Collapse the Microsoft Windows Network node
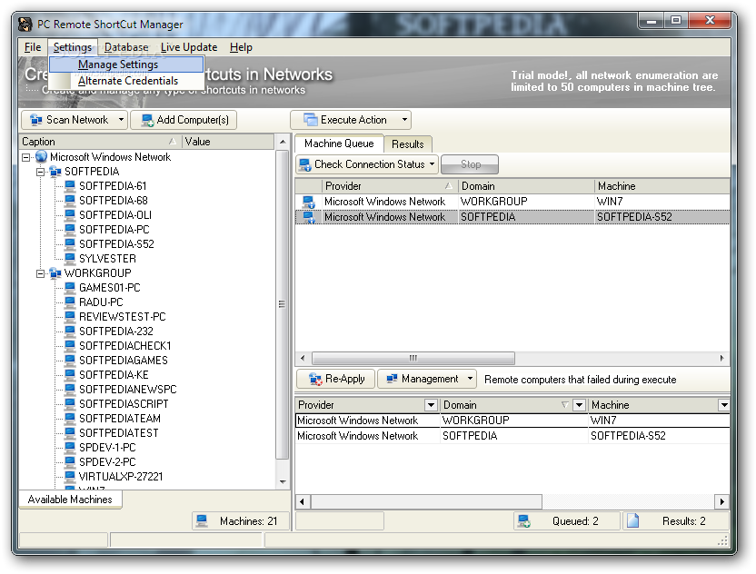 coord(26,157)
